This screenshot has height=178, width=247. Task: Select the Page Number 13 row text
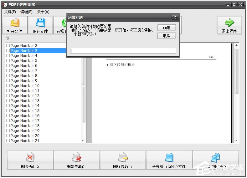tap(25, 101)
